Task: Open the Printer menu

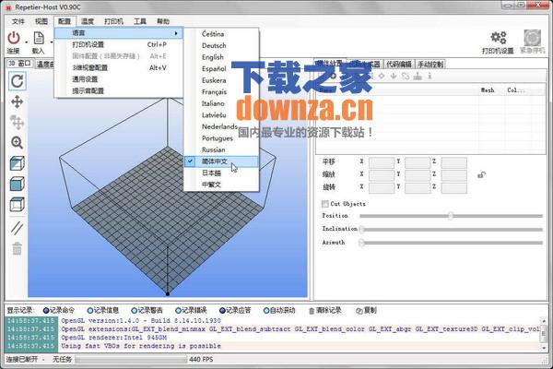Action: pos(113,21)
